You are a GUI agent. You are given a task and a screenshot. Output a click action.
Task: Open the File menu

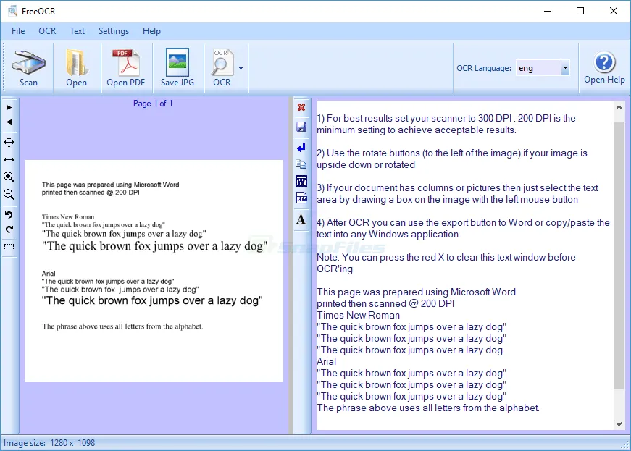click(18, 31)
